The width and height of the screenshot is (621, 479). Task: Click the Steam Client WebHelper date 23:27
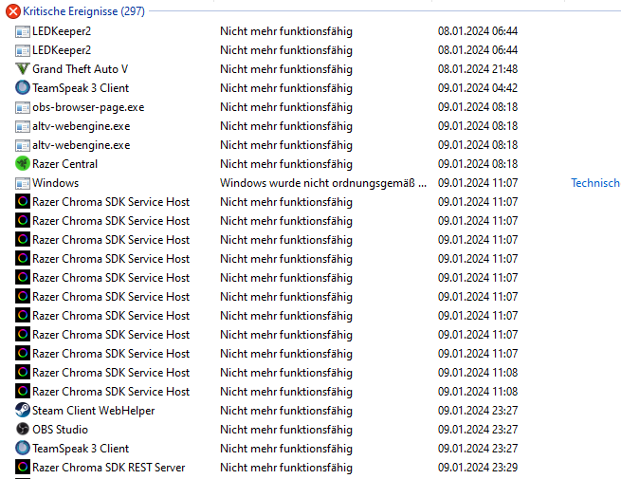tap(478, 410)
